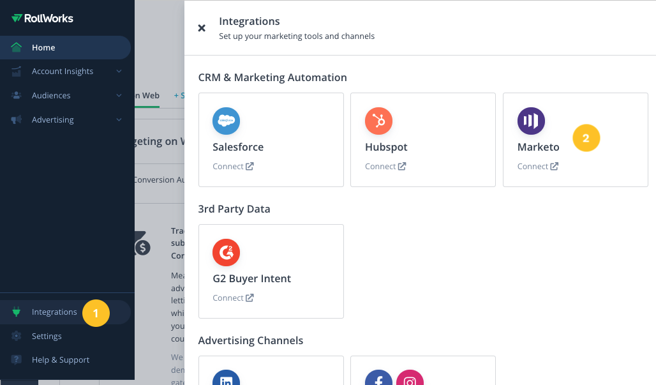Select the CRM & Marketing Automation heading
This screenshot has width=656, height=385.
(x=272, y=77)
